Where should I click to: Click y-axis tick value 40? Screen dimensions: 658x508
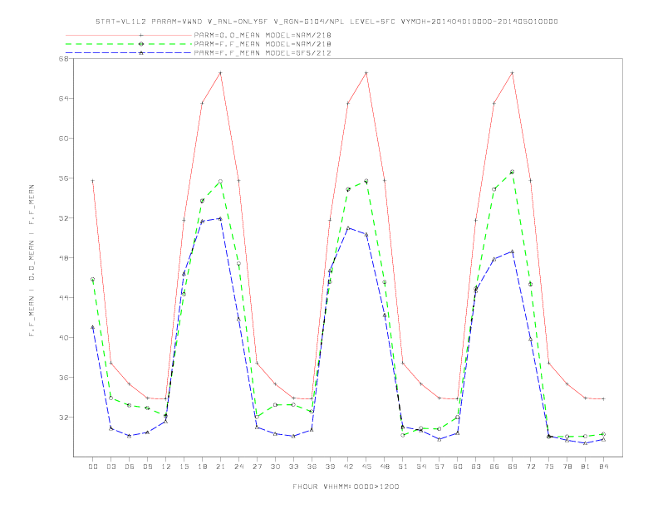pos(63,337)
